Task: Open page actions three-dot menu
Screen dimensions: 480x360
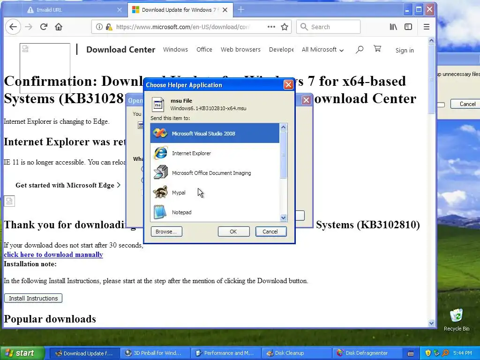Action: point(271,27)
